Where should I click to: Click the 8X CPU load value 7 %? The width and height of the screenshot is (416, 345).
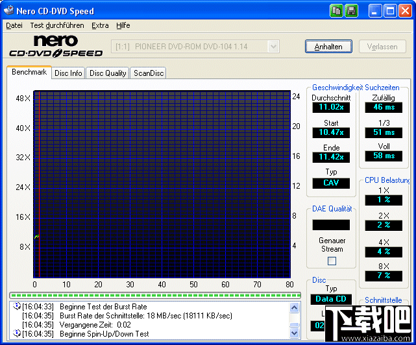(x=384, y=276)
